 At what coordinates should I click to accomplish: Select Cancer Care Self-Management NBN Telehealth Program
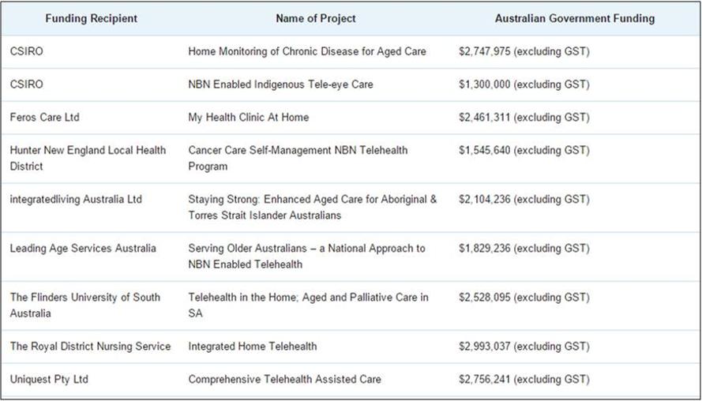click(298, 158)
